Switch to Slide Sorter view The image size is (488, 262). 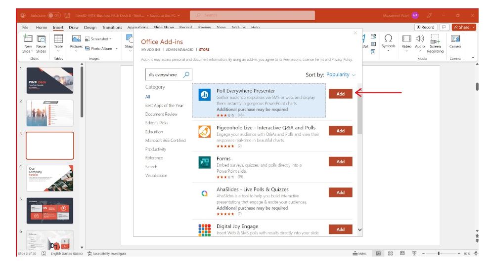coord(390,254)
